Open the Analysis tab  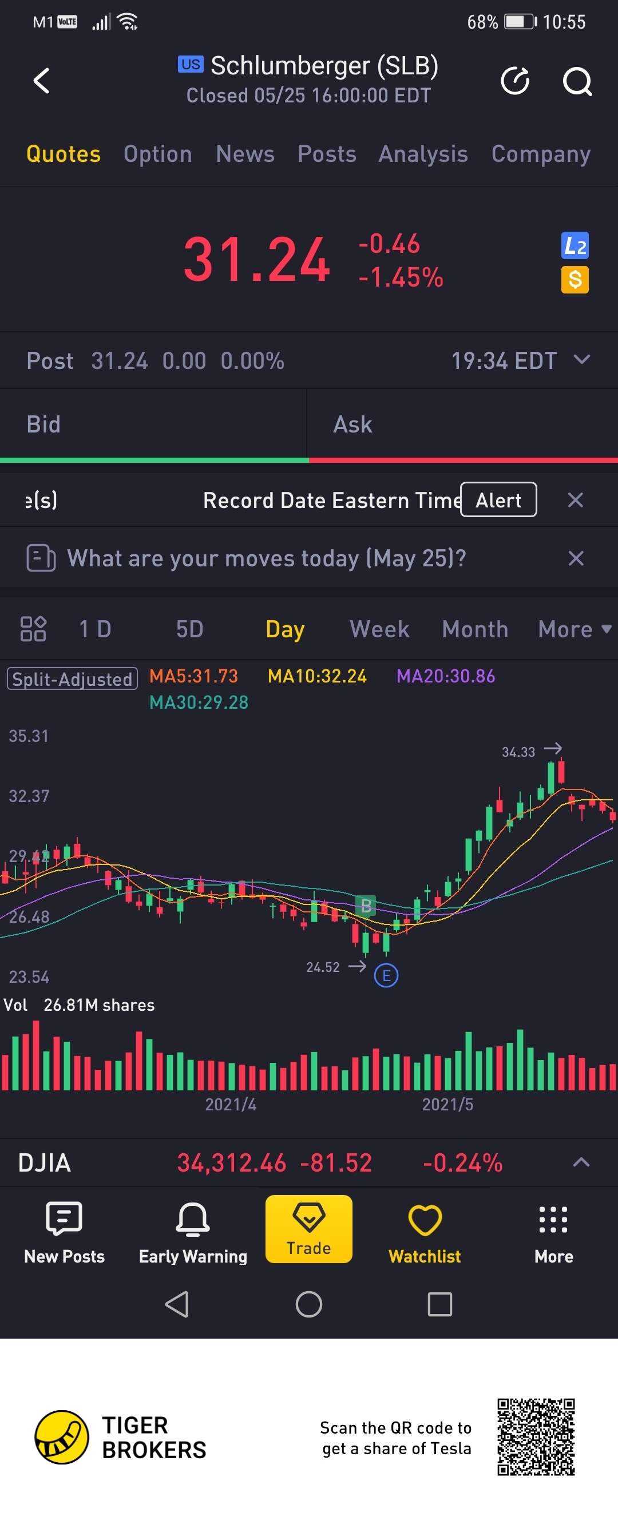423,154
